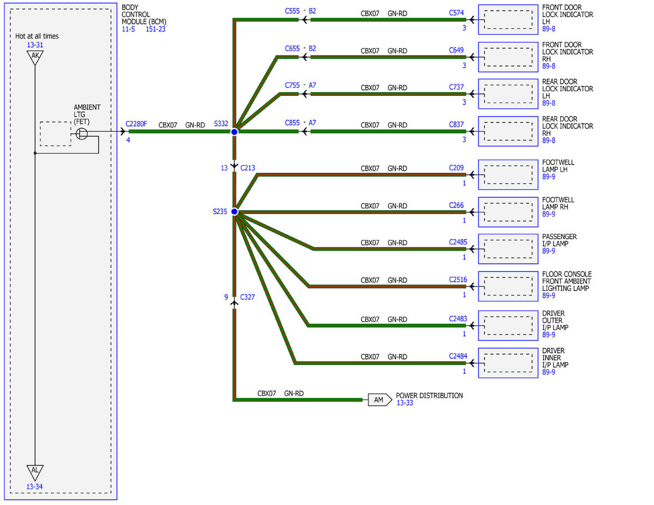
Task: Open connector C574 label
Action: (x=457, y=13)
